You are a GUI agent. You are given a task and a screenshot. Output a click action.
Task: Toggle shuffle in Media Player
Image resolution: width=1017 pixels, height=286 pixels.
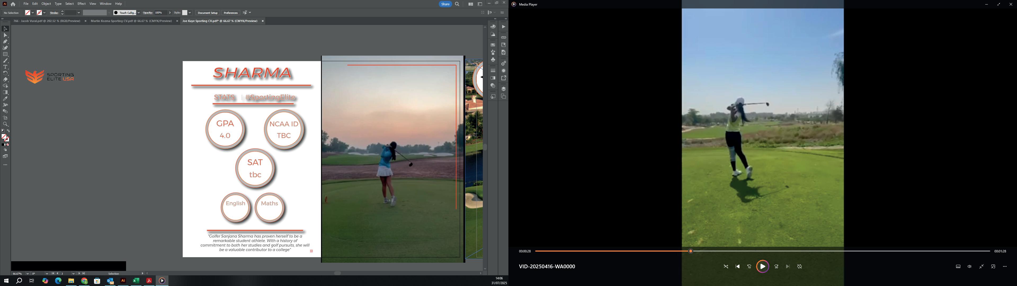coord(726,267)
